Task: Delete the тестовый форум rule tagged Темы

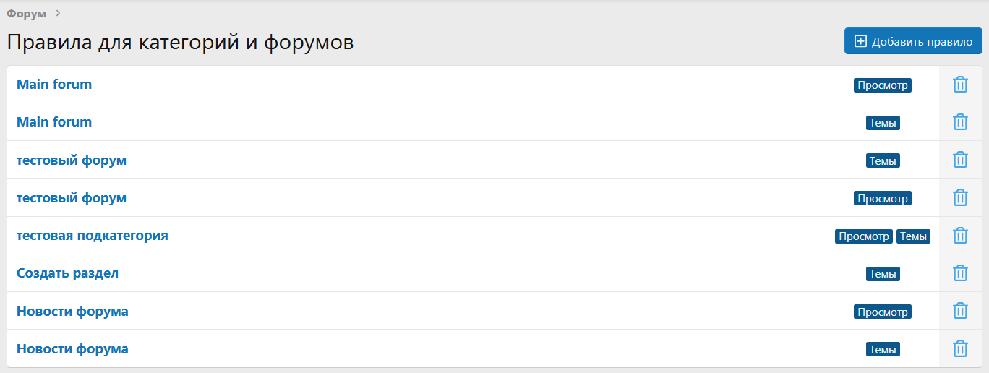Action: [960, 160]
